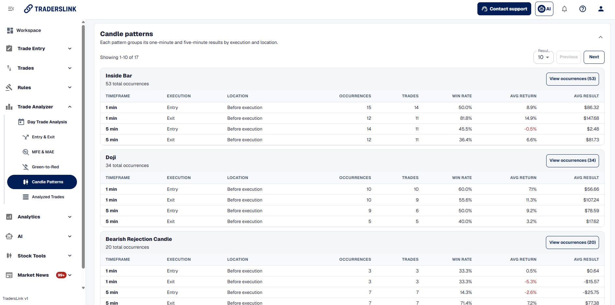Expand the Market News menu chevron
615x305 pixels.
(x=70, y=275)
